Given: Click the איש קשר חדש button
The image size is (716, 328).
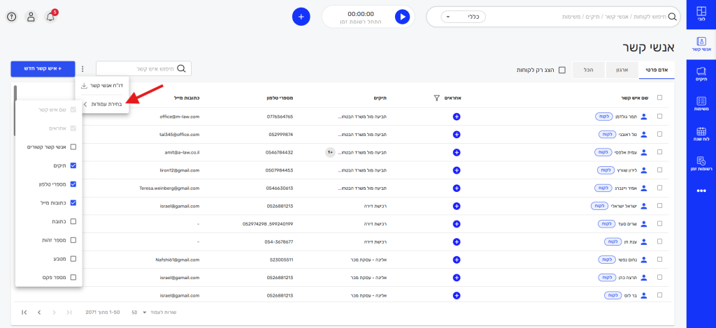Looking at the screenshot, I should pos(43,68).
